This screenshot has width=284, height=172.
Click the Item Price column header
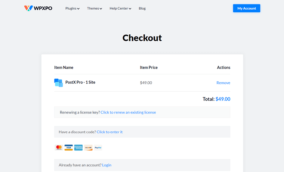tap(149, 68)
